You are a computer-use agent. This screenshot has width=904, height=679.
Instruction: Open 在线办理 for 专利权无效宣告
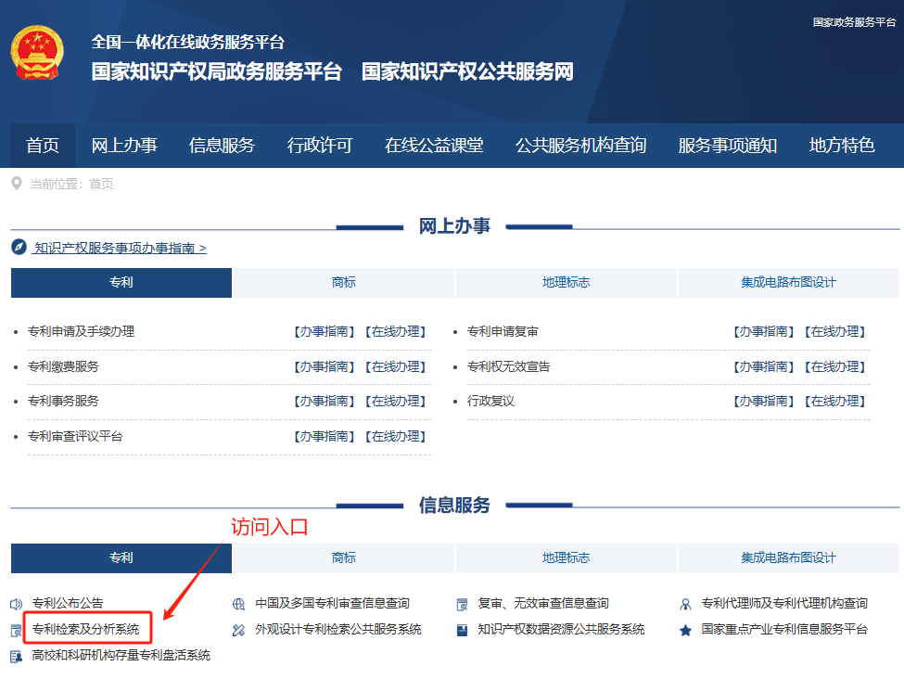(835, 367)
